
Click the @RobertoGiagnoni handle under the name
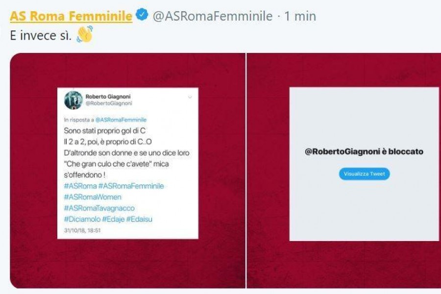coord(109,103)
